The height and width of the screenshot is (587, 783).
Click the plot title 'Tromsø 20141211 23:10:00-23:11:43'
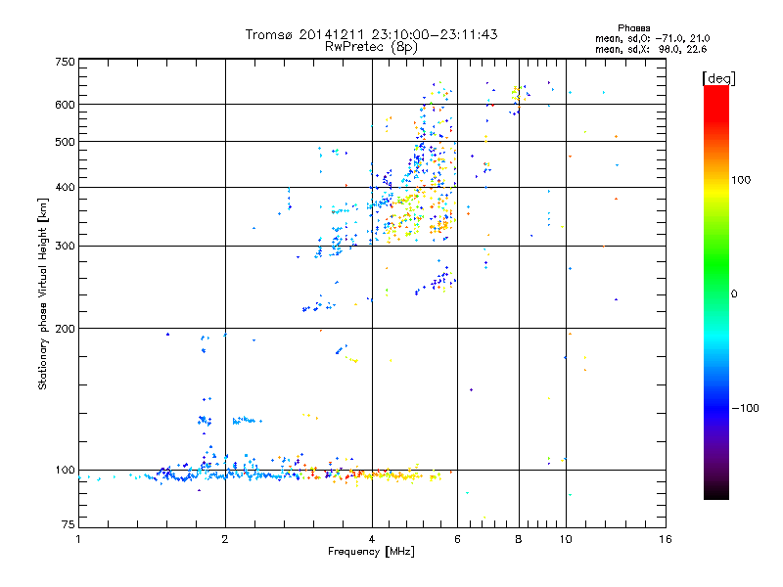pyautogui.click(x=371, y=34)
